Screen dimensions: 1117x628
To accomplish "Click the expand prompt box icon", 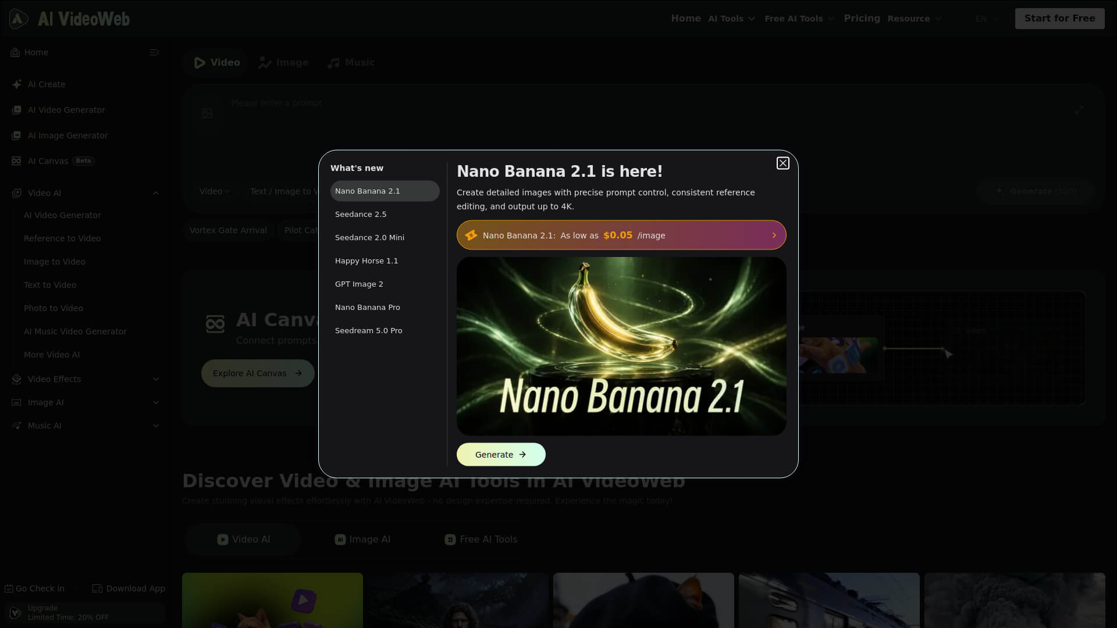I will point(1079,110).
